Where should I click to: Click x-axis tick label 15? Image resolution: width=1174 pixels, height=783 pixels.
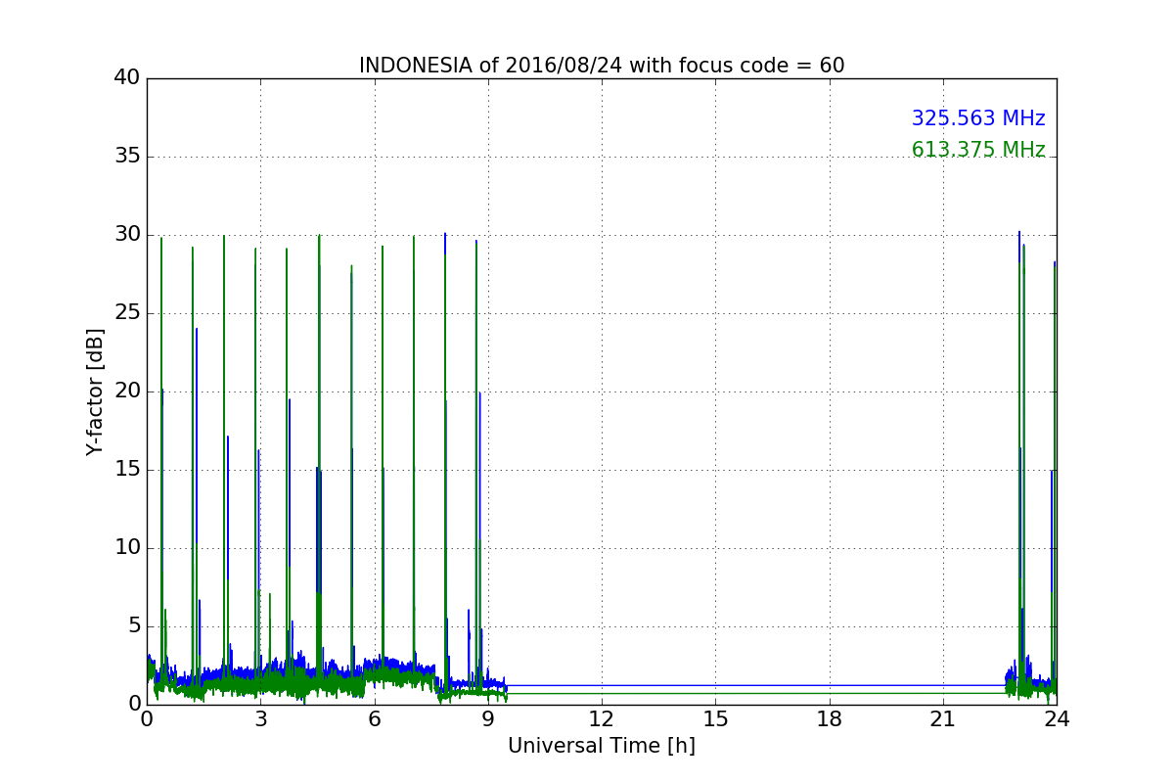(715, 718)
